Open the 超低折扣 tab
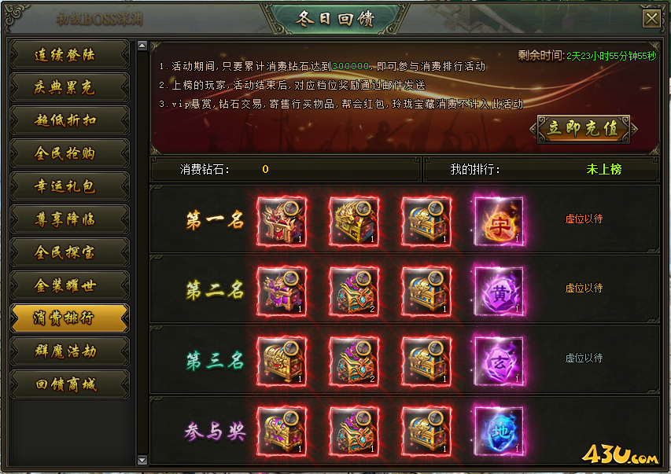Image resolution: width=671 pixels, height=474 pixels. [x=69, y=120]
